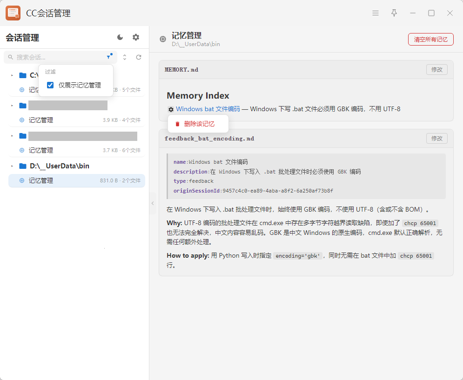The image size is (463, 380).
Task: Open the filter funnel icon
Action: coord(109,57)
